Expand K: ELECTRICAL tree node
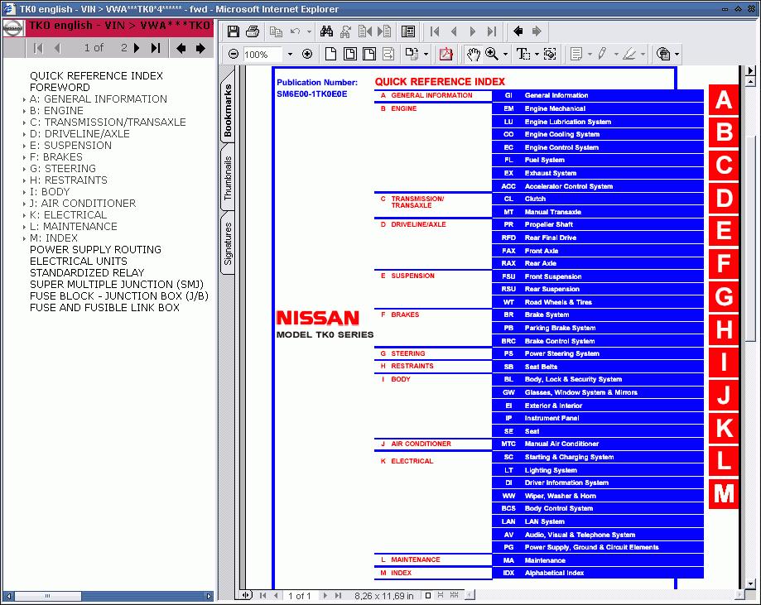 tap(24, 215)
